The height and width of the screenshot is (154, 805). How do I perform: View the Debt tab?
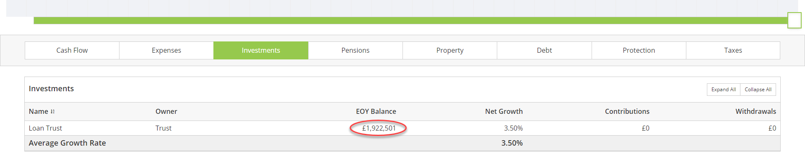(544, 50)
